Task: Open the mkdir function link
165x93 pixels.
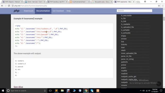Action: tap(123, 50)
